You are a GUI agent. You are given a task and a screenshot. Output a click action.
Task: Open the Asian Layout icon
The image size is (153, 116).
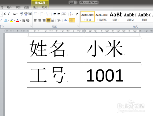[64, 14]
